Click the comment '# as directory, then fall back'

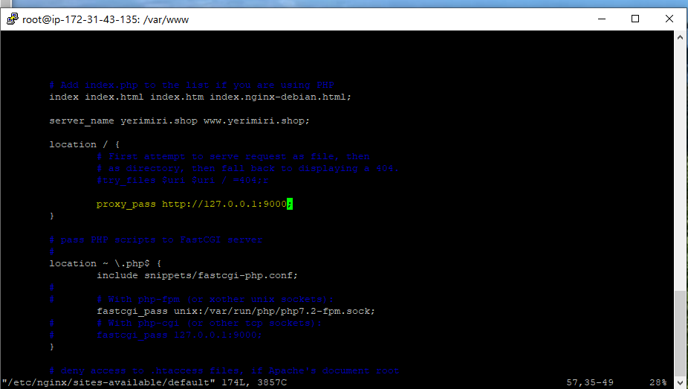tap(247, 168)
